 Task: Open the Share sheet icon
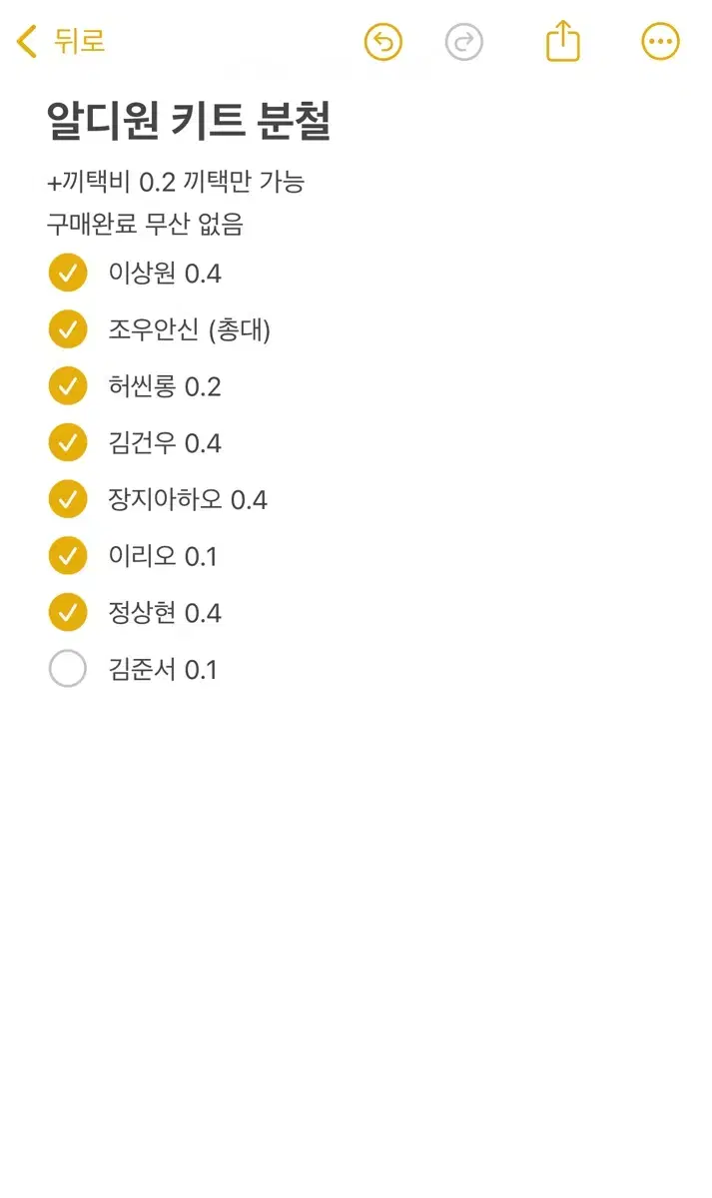[562, 42]
